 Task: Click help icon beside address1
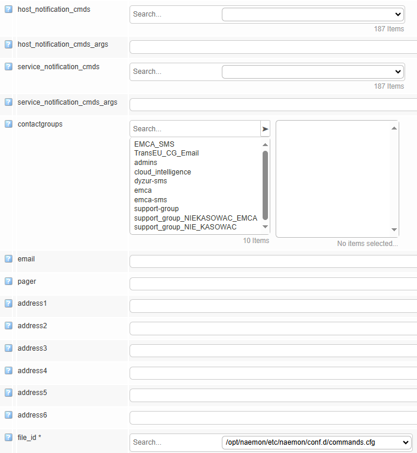(x=8, y=303)
